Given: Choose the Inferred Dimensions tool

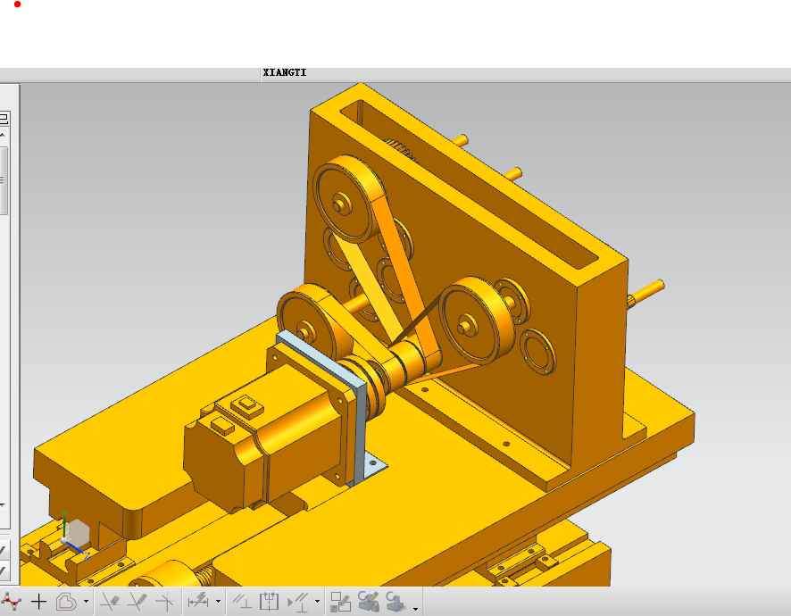Looking at the screenshot, I should 198,600.
